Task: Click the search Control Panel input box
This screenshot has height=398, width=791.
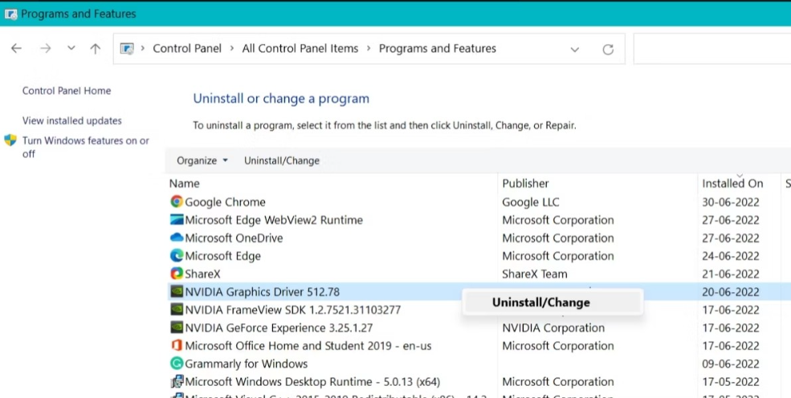Action: [711, 49]
